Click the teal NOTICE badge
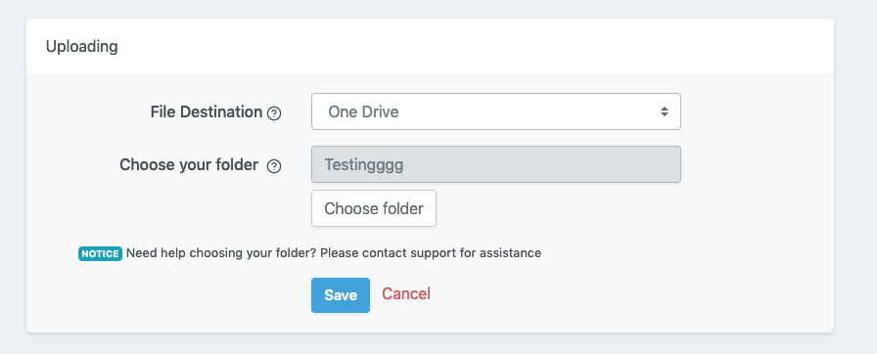This screenshot has width=877, height=354. pos(100,253)
